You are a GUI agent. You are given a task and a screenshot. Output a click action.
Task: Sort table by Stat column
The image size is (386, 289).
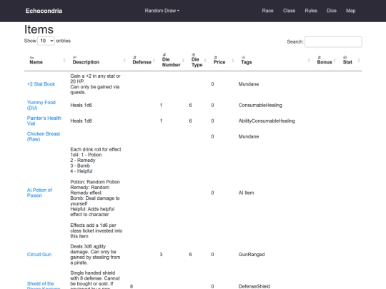pyautogui.click(x=350, y=61)
